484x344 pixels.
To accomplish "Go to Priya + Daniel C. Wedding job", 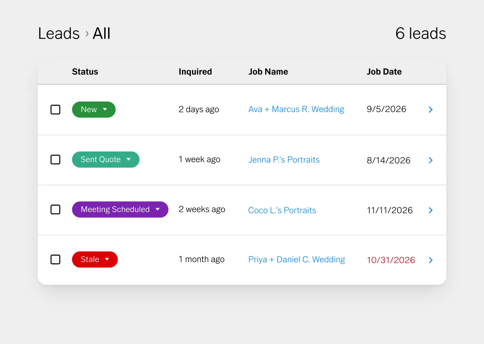I will click(x=297, y=259).
